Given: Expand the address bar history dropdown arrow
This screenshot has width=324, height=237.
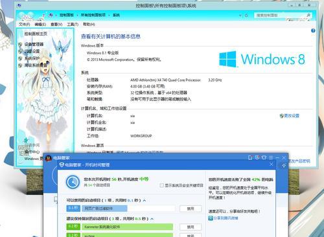Looking at the screenshot, I should (x=240, y=16).
